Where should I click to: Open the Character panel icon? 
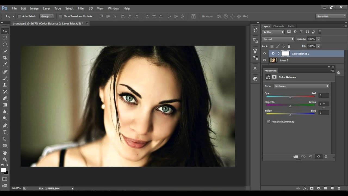(255, 68)
